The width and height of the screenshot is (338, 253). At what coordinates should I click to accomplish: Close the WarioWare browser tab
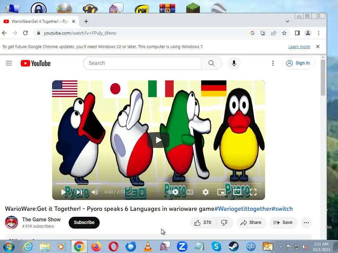pos(74,21)
